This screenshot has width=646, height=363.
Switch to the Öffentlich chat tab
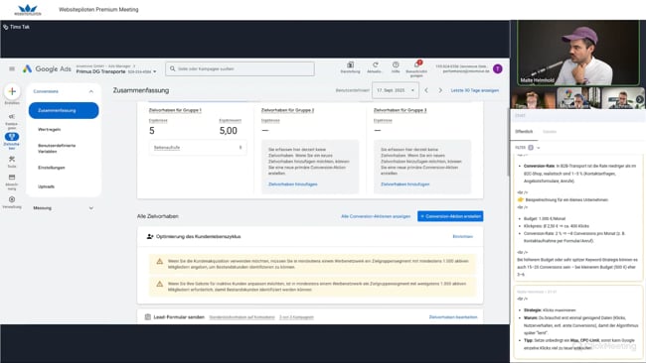point(524,132)
